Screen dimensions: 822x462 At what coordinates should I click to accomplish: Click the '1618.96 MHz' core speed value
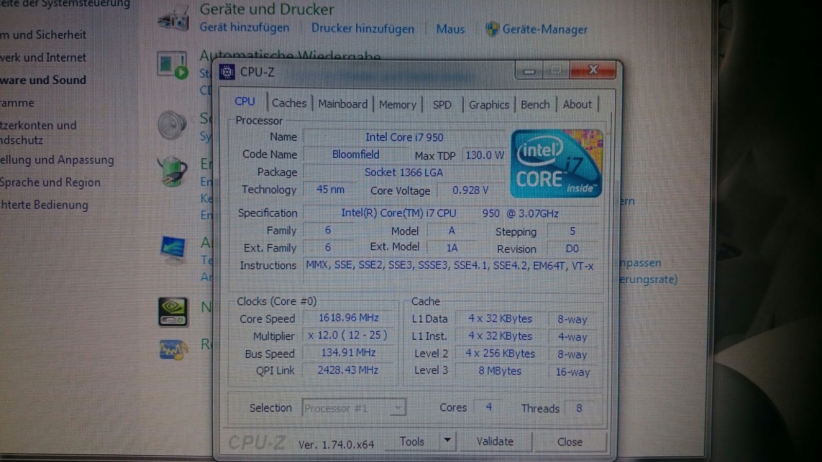coord(349,318)
